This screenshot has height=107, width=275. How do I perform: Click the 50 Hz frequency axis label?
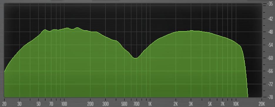point(38,104)
